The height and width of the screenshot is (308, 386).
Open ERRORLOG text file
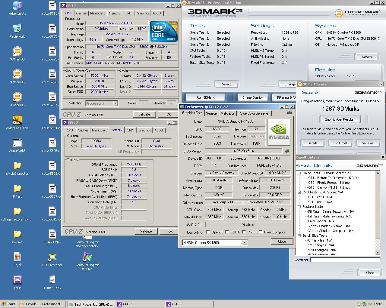(x=52, y=282)
